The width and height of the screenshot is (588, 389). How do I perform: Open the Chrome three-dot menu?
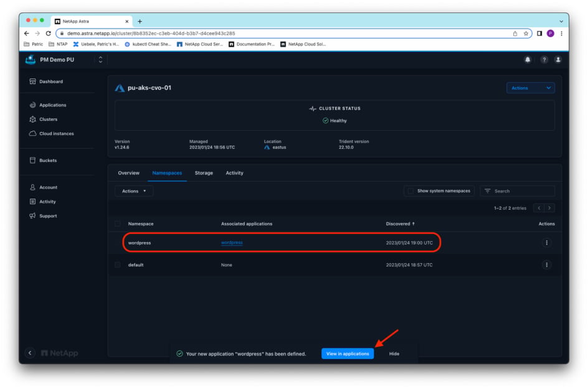(561, 34)
